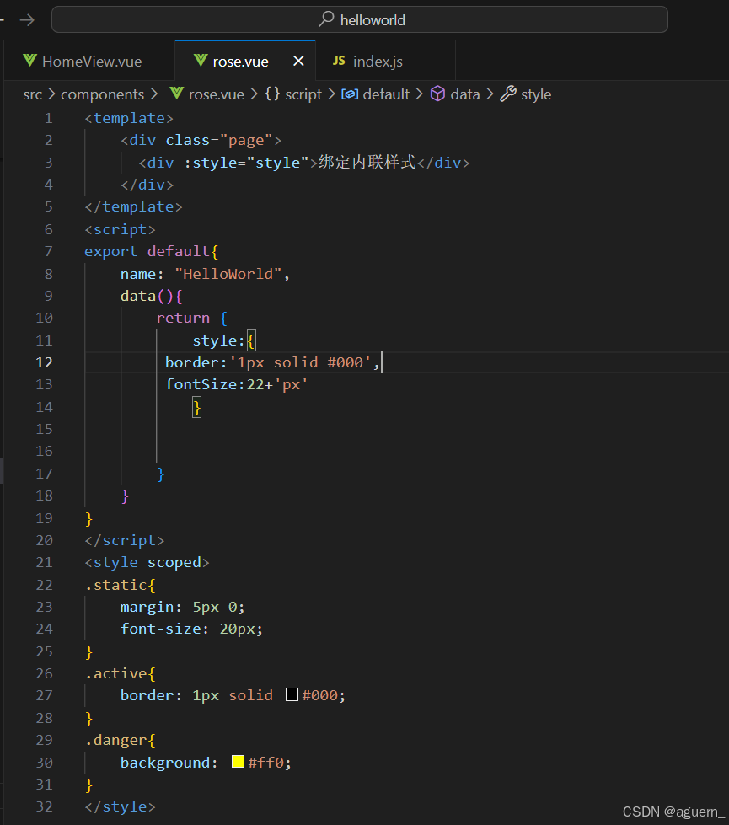This screenshot has width=729, height=825.
Task: Click the Vue icon on HomeView.vue tab
Action: point(29,60)
